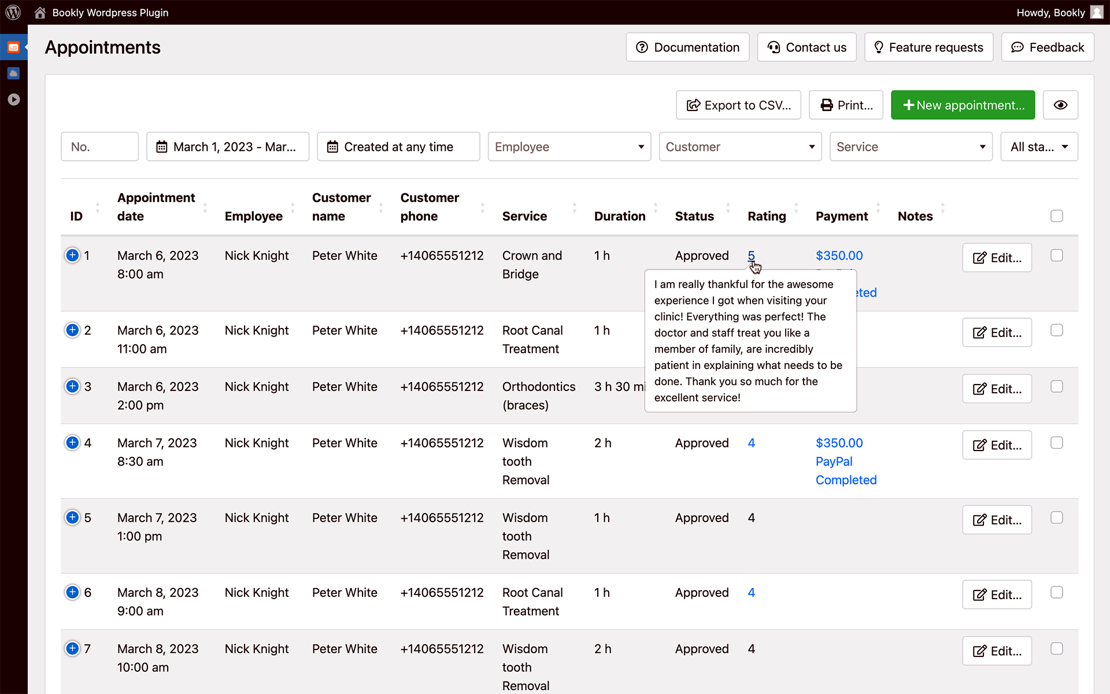Image resolution: width=1110 pixels, height=694 pixels.
Task: Click the cloud icon in sidebar
Action: click(13, 73)
